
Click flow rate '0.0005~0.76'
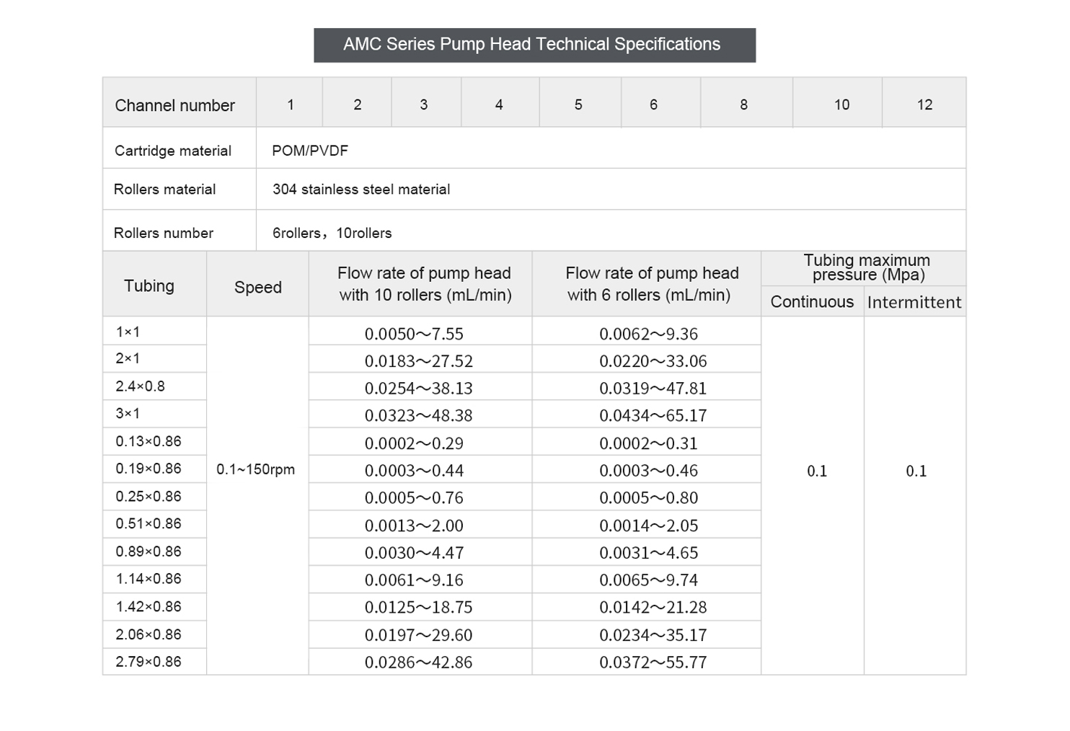pos(414,498)
